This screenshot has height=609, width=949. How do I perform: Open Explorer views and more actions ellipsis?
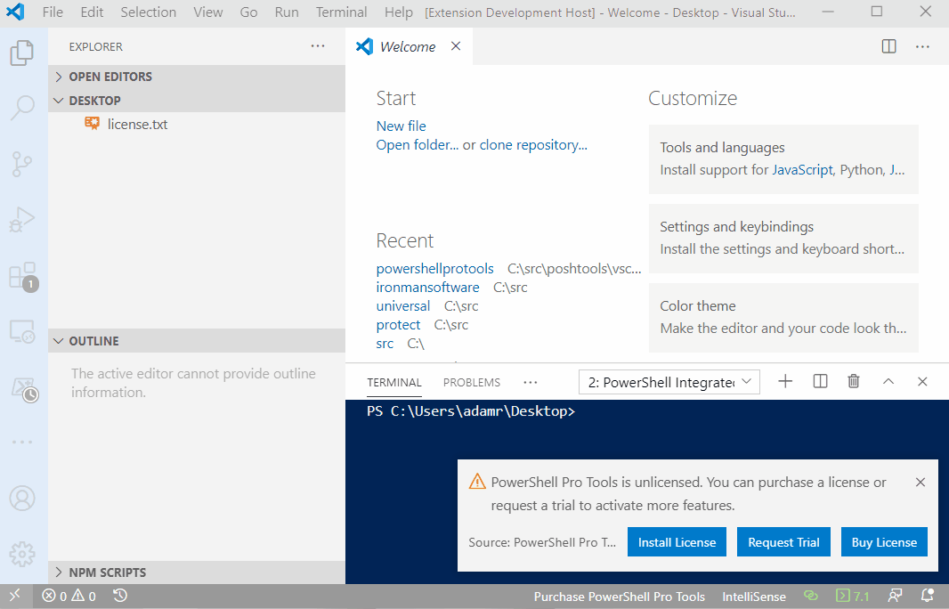(318, 46)
